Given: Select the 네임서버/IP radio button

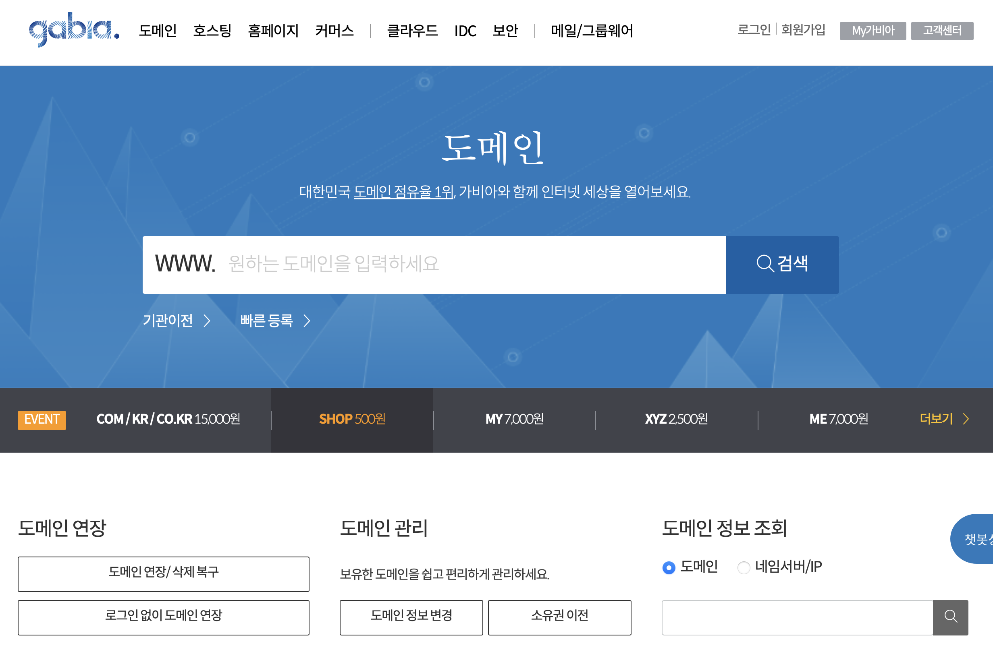Looking at the screenshot, I should coord(744,567).
